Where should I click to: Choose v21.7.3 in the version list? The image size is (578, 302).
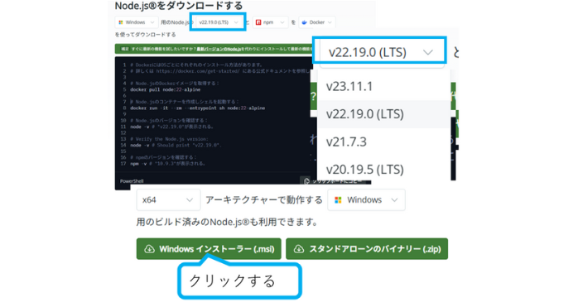click(383, 141)
